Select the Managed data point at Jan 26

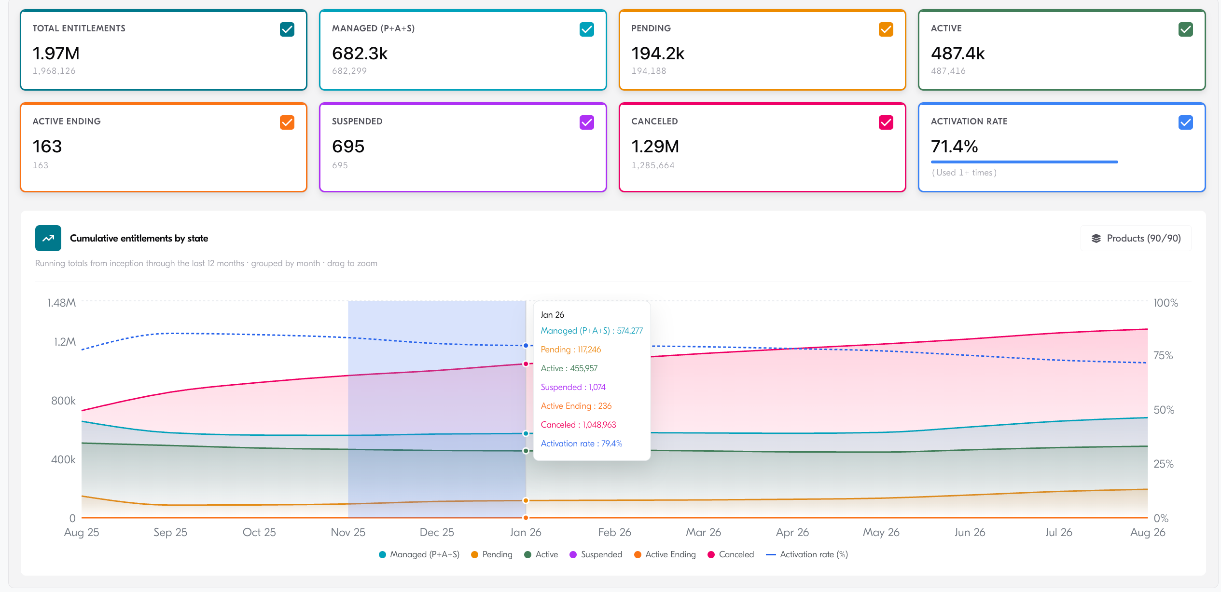[x=526, y=433]
